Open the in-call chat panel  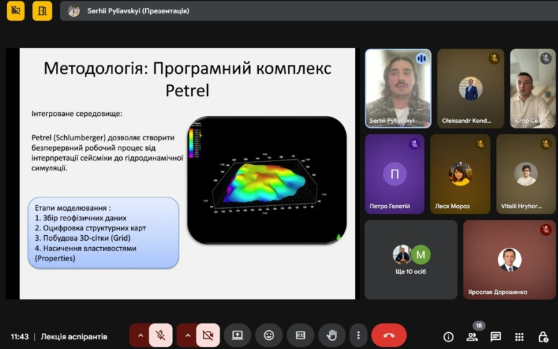click(x=496, y=336)
